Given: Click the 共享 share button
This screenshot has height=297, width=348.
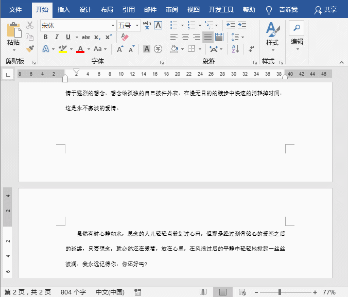Looking at the screenshot, I should [x=325, y=10].
